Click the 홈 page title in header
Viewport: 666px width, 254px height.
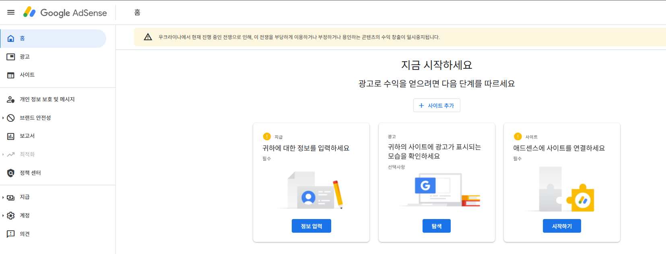[x=137, y=12]
